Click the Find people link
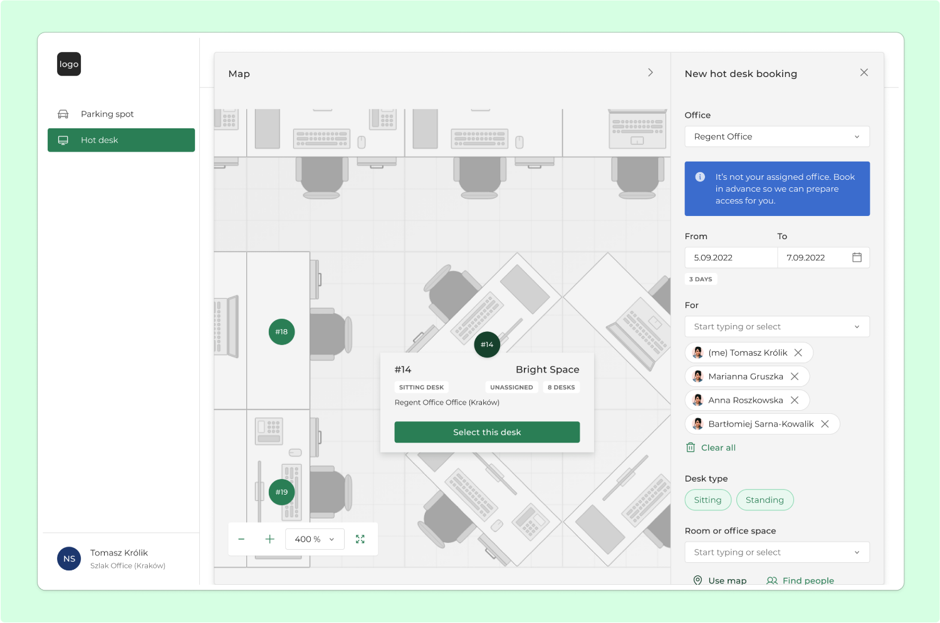940x623 pixels. 808,580
